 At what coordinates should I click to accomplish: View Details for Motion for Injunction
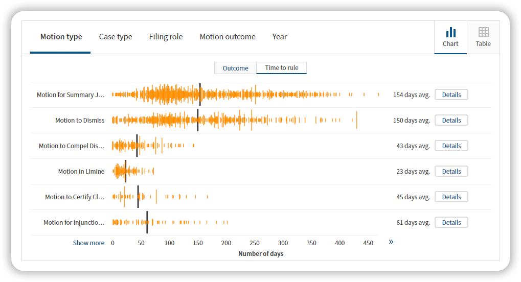pyautogui.click(x=451, y=222)
